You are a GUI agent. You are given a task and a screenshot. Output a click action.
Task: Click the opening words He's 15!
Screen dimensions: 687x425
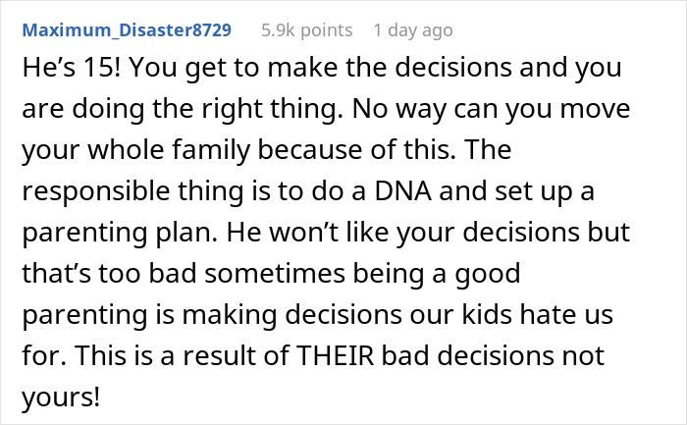pos(71,68)
